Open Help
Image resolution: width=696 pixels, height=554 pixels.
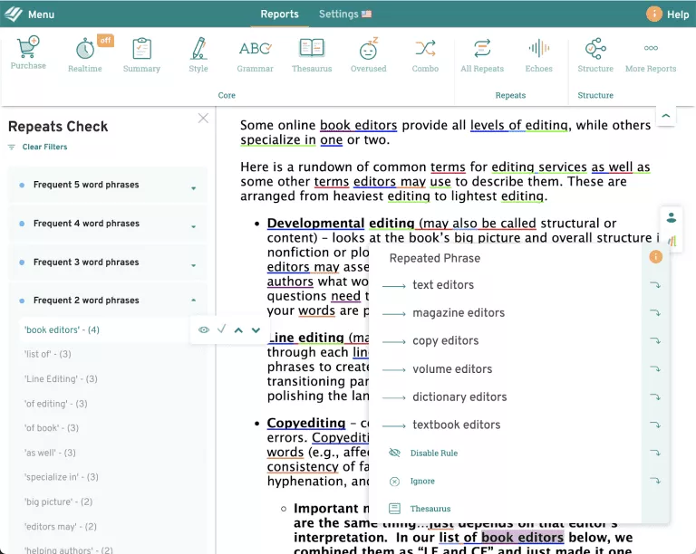(x=677, y=14)
